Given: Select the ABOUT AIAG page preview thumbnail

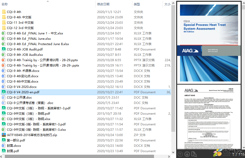Looking at the screenshot, I should point(209,117).
